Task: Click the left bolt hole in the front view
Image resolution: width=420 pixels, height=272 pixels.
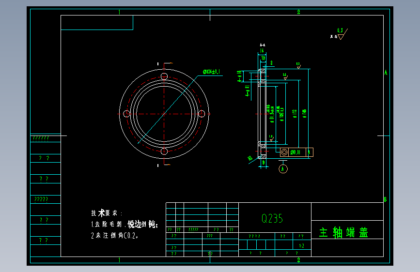Action: (x=127, y=114)
